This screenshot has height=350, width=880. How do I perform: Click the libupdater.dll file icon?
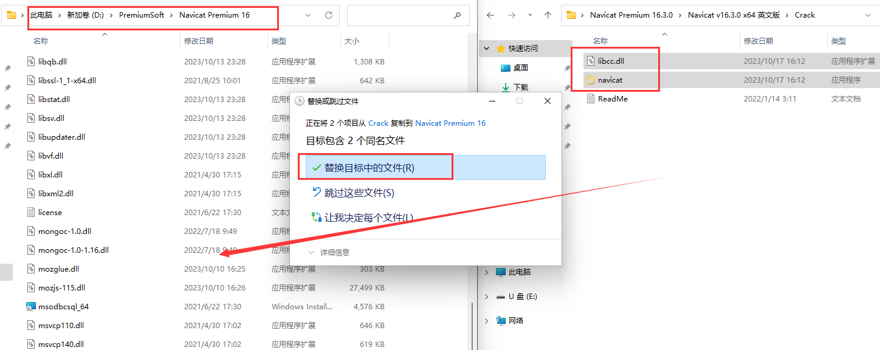31,137
